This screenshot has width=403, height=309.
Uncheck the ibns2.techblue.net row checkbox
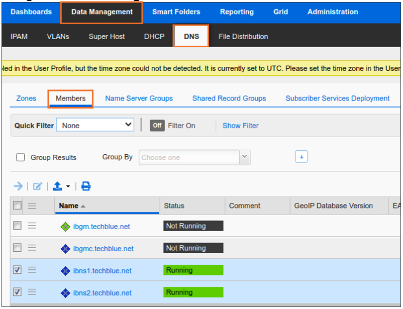point(17,292)
